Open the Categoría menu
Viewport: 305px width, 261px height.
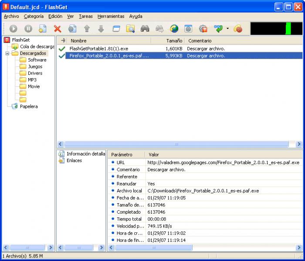point(34,16)
